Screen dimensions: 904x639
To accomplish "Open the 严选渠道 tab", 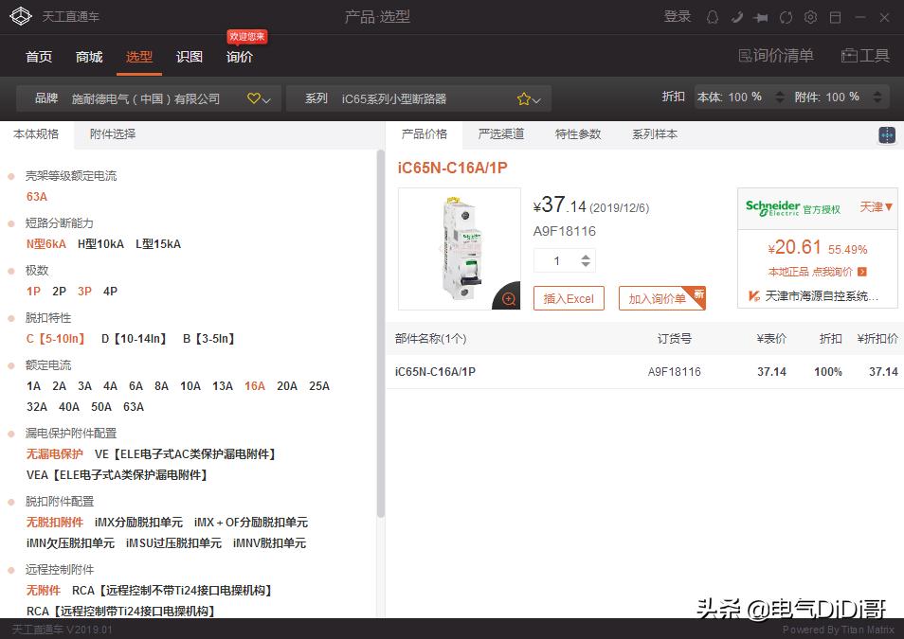I will [501, 134].
